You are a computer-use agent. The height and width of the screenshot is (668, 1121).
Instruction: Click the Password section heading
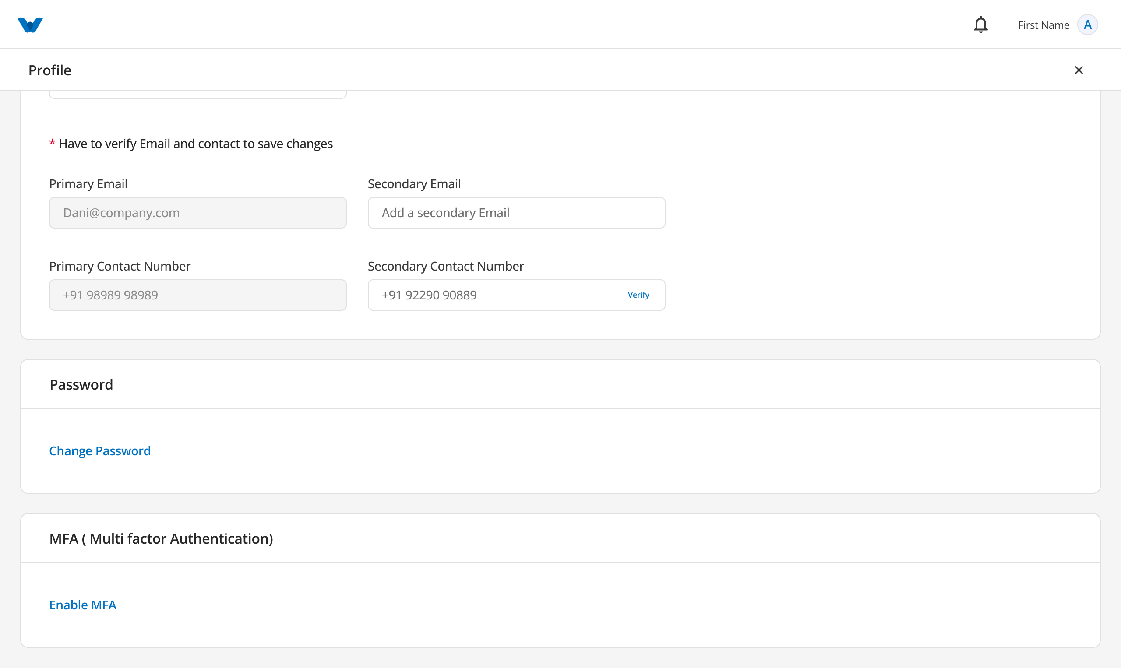tap(81, 384)
